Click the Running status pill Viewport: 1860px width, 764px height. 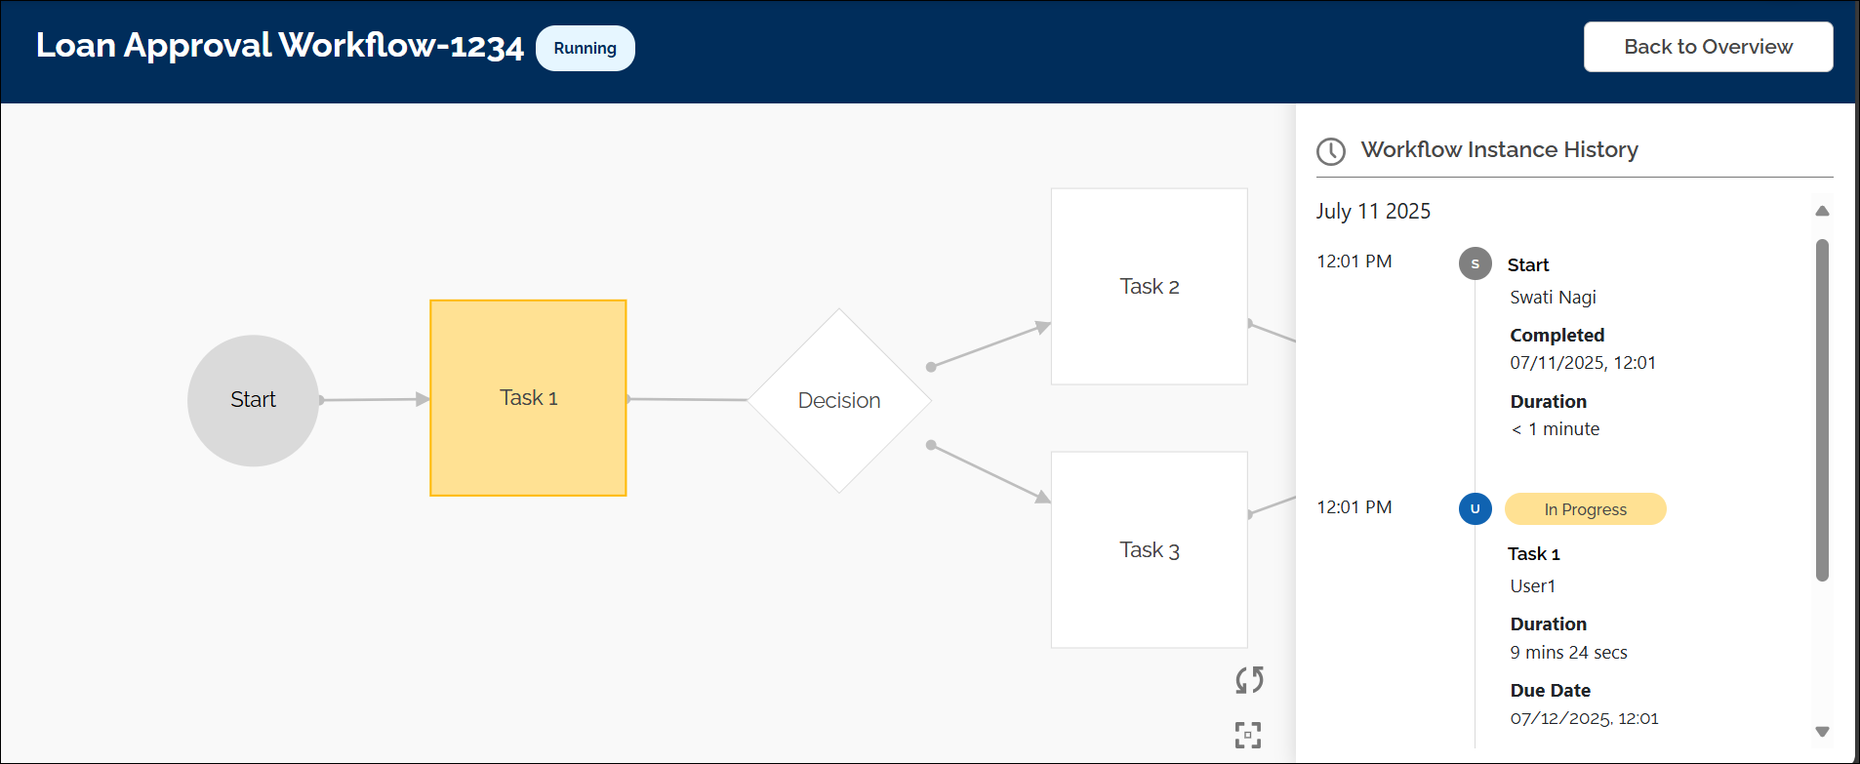point(585,47)
